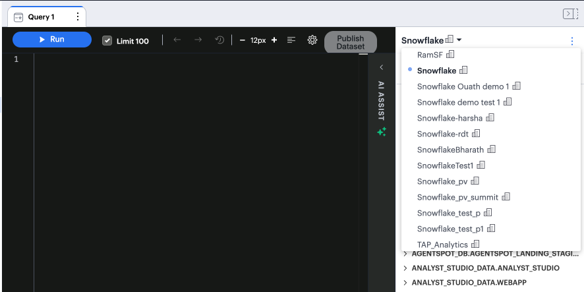Choose Snowflake demo test 1 connection
The height and width of the screenshot is (292, 584).
[491, 102]
